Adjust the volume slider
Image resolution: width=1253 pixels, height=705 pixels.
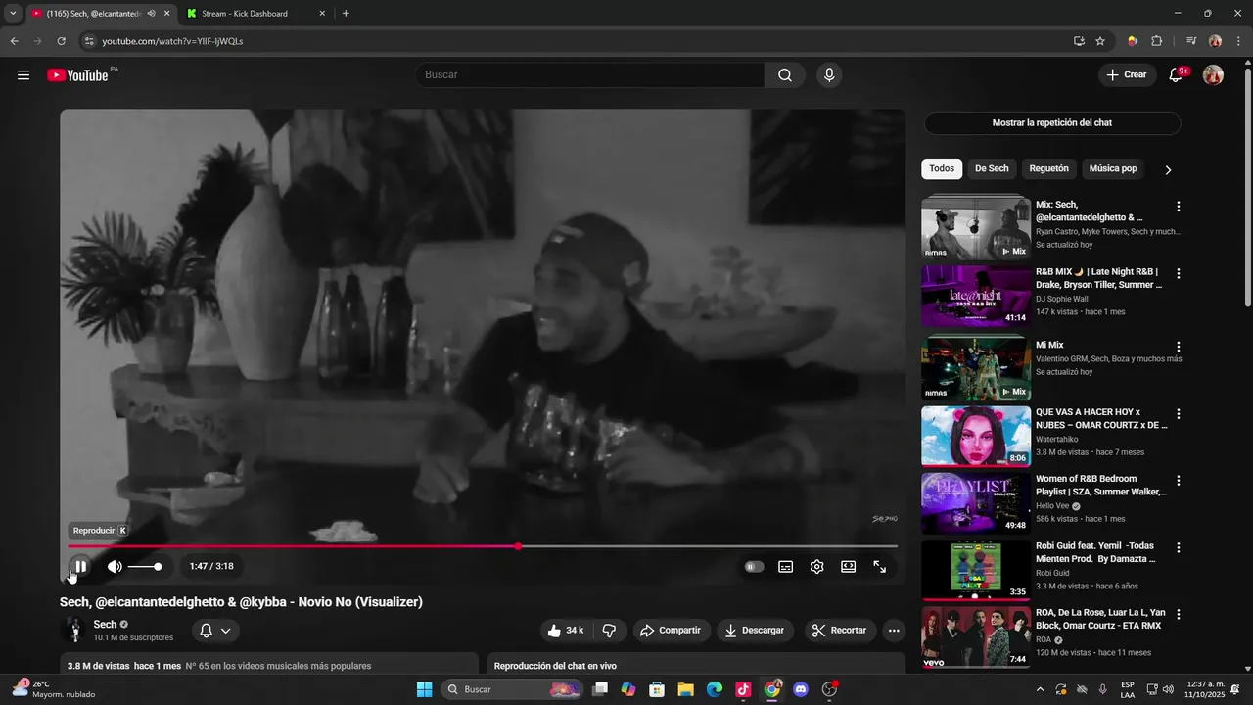click(x=144, y=566)
